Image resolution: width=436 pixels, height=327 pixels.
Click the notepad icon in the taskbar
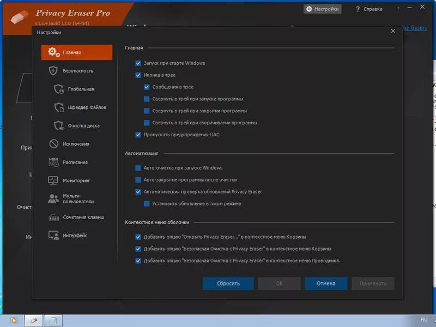click(x=53, y=321)
